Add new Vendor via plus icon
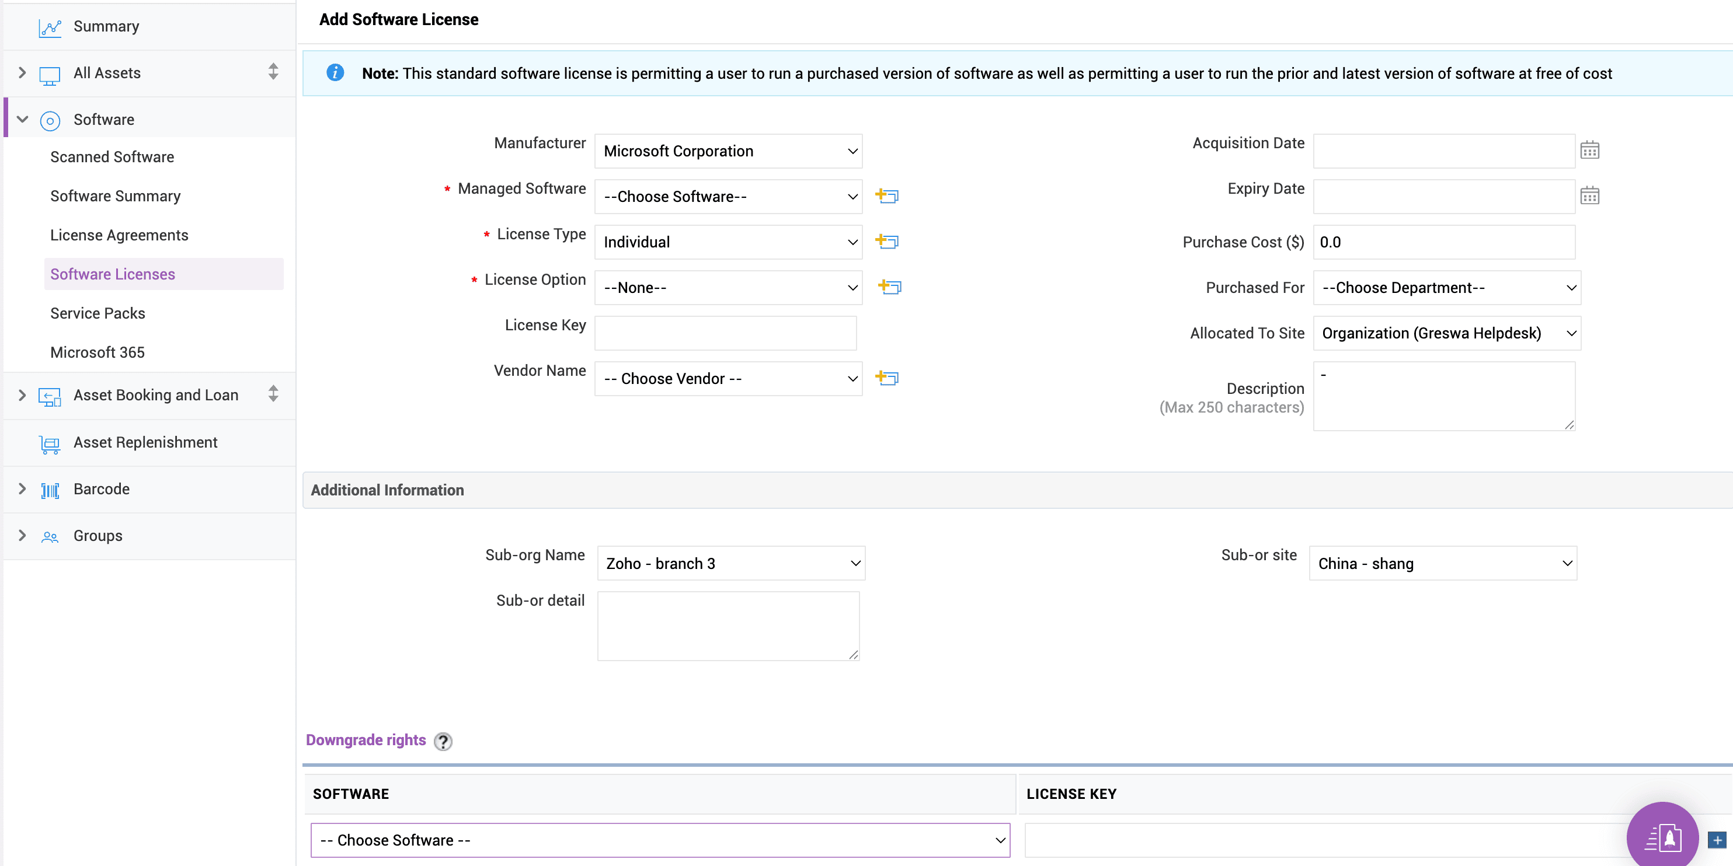The height and width of the screenshot is (866, 1733). [x=887, y=378]
